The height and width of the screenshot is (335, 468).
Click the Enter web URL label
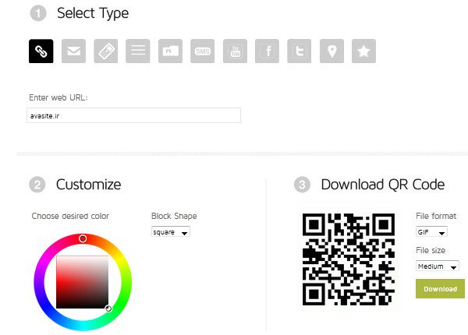point(58,97)
